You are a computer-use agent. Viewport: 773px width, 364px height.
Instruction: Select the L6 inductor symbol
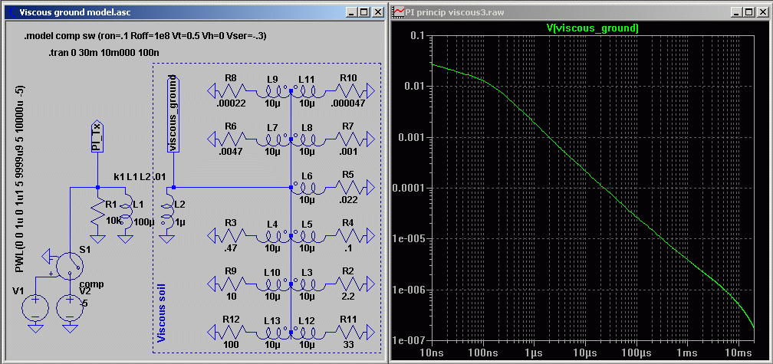click(307, 188)
